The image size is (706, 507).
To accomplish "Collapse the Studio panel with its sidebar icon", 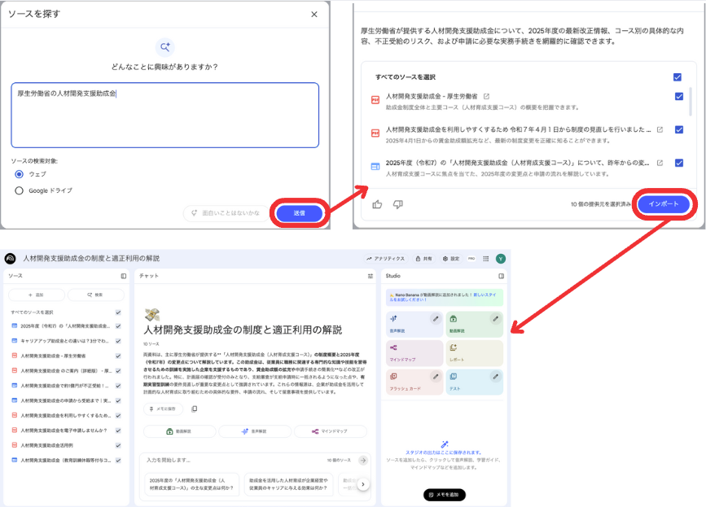I will click(502, 276).
